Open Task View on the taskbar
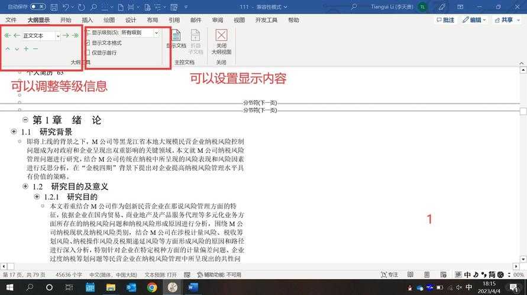This screenshot has width=527, height=295. [x=69, y=287]
